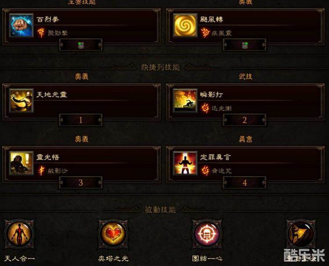
Task: Open the 天地元靈 skill icon
Action: tap(21, 101)
